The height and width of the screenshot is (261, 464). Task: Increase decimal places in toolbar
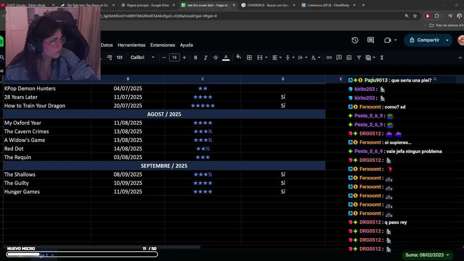tap(109, 57)
